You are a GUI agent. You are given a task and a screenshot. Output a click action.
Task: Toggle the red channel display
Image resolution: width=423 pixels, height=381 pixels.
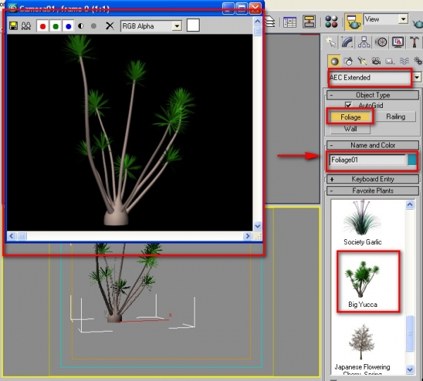(42, 26)
